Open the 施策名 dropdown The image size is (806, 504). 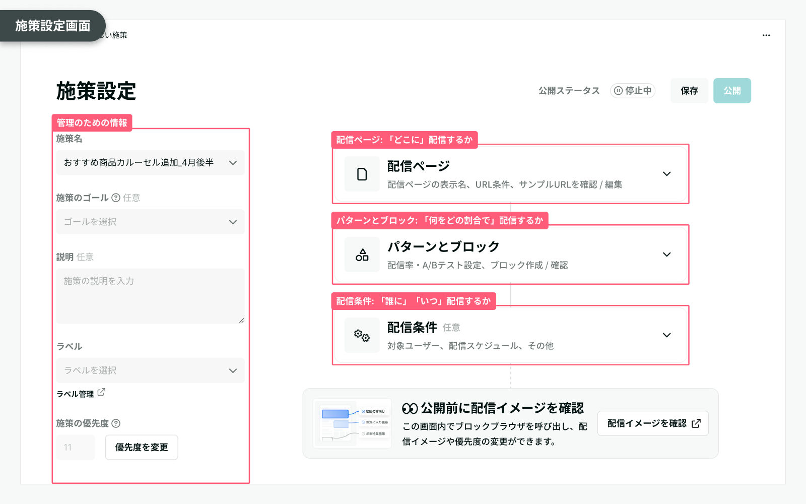[x=150, y=163]
